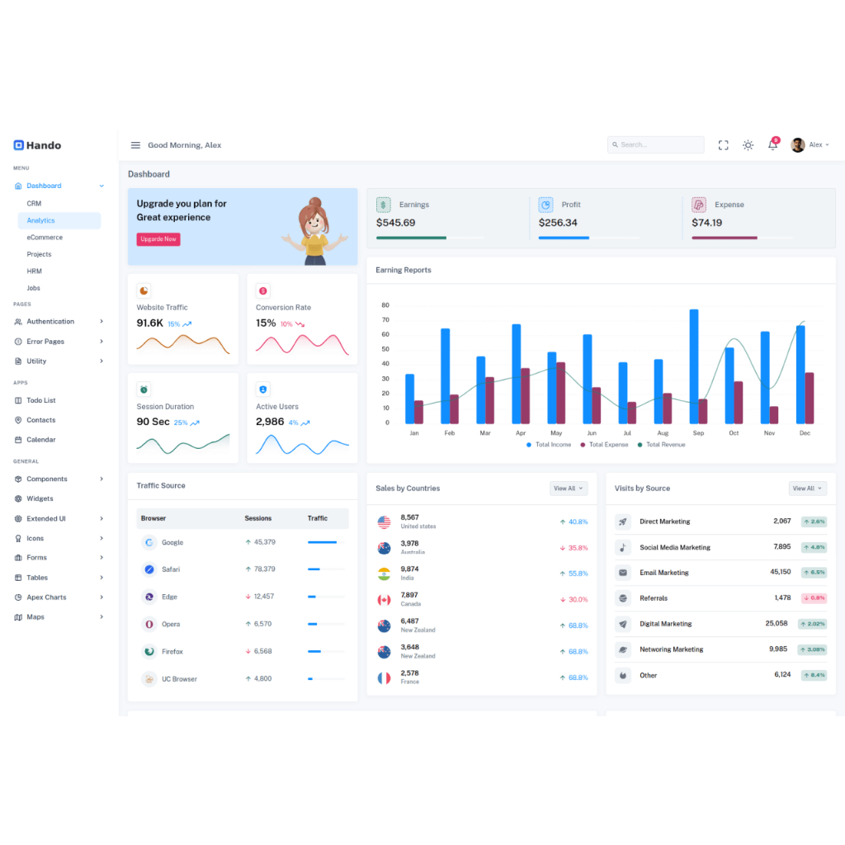Viewport: 845px width, 845px height.
Task: Click the Google traffic progress bar
Action: point(327,542)
